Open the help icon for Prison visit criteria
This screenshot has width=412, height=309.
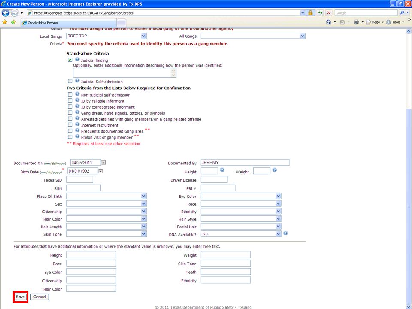77,136
